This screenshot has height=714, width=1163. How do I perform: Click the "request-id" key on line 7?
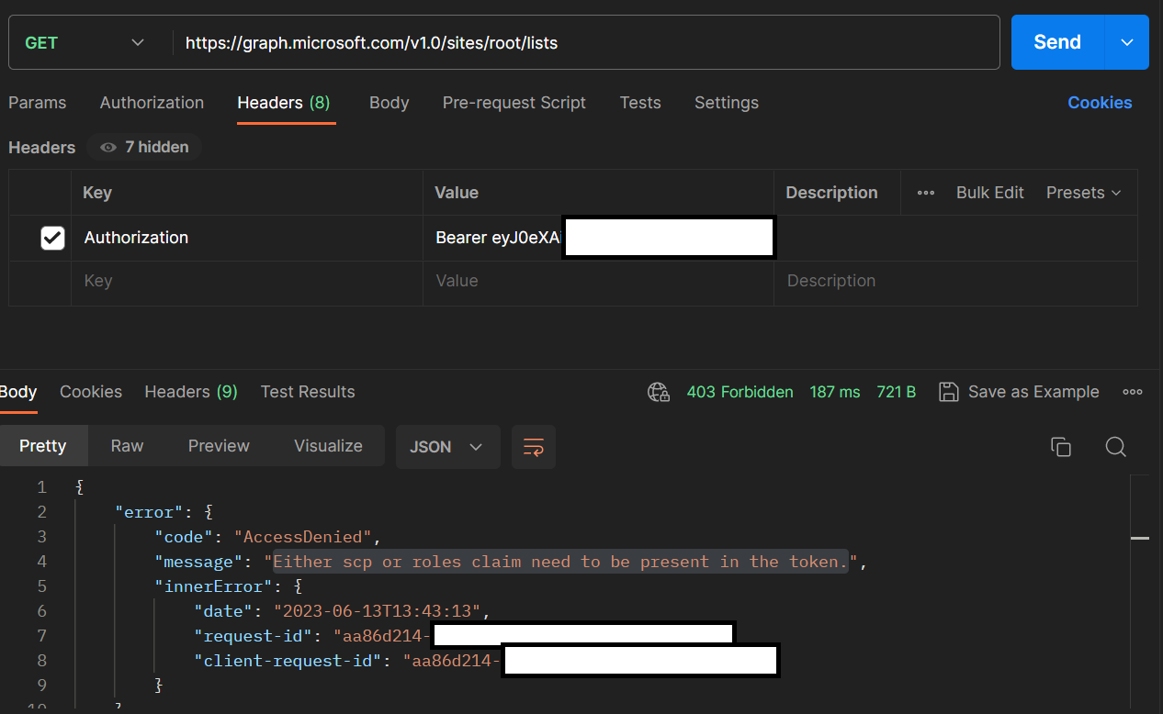tap(254, 636)
